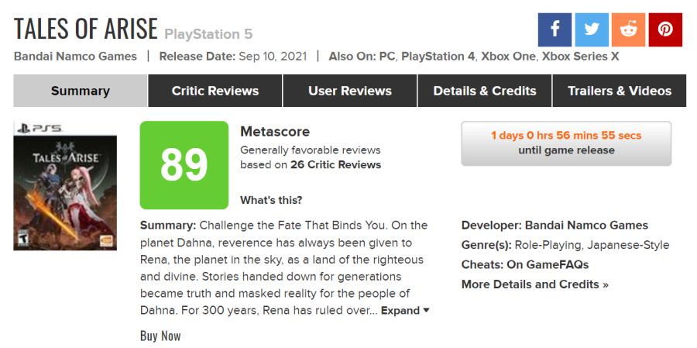Click the green 89 Metascore box

(x=184, y=165)
